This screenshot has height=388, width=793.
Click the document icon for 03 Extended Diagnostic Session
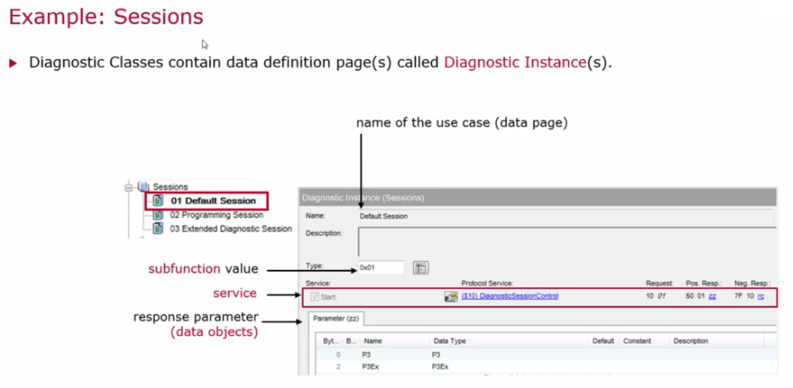click(158, 228)
